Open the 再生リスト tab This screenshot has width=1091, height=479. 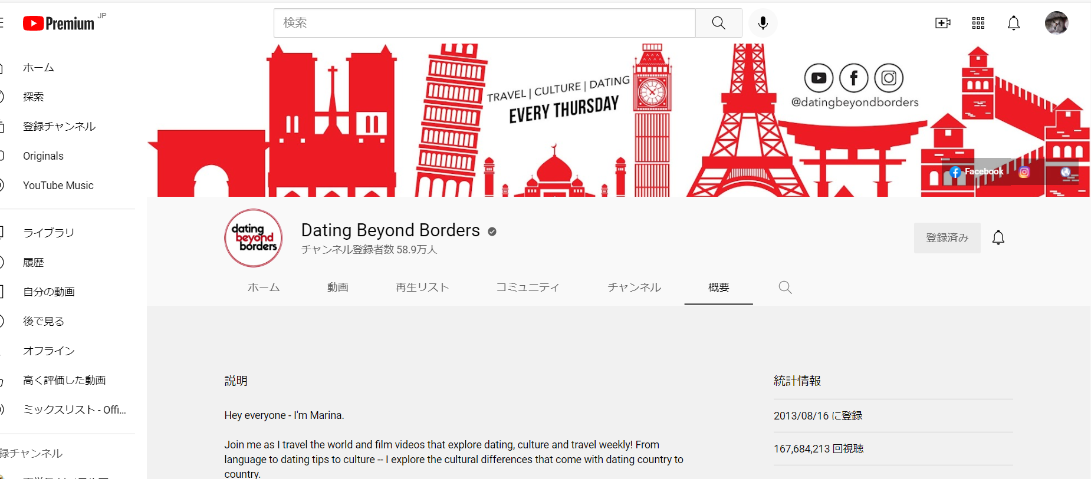422,287
